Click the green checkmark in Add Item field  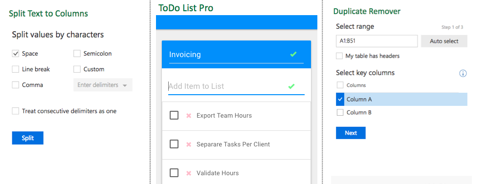click(291, 86)
